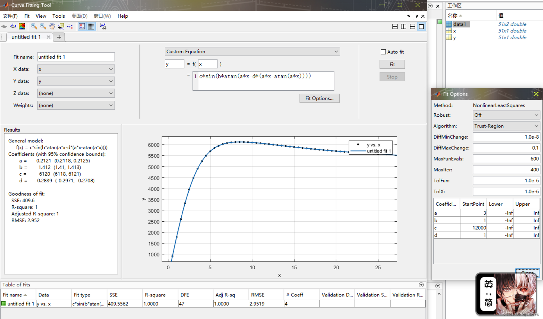Open the Tools menu
Viewport: 543px width, 319px height.
tap(58, 16)
